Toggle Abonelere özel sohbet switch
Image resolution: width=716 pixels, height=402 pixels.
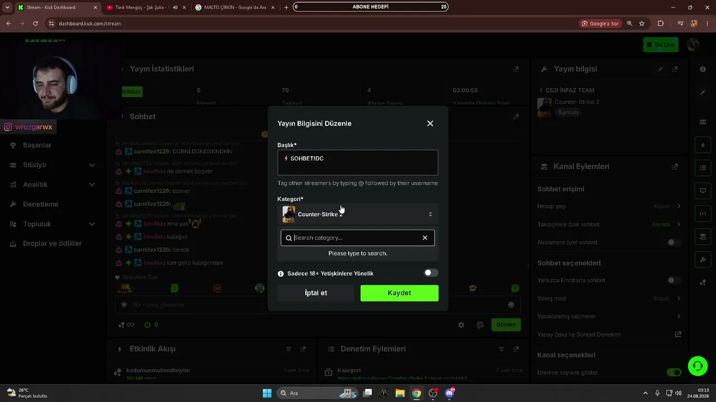point(674,242)
